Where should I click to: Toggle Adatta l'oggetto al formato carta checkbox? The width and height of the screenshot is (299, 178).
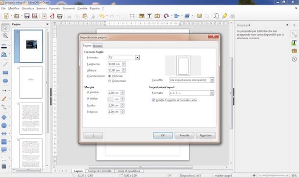point(153,100)
